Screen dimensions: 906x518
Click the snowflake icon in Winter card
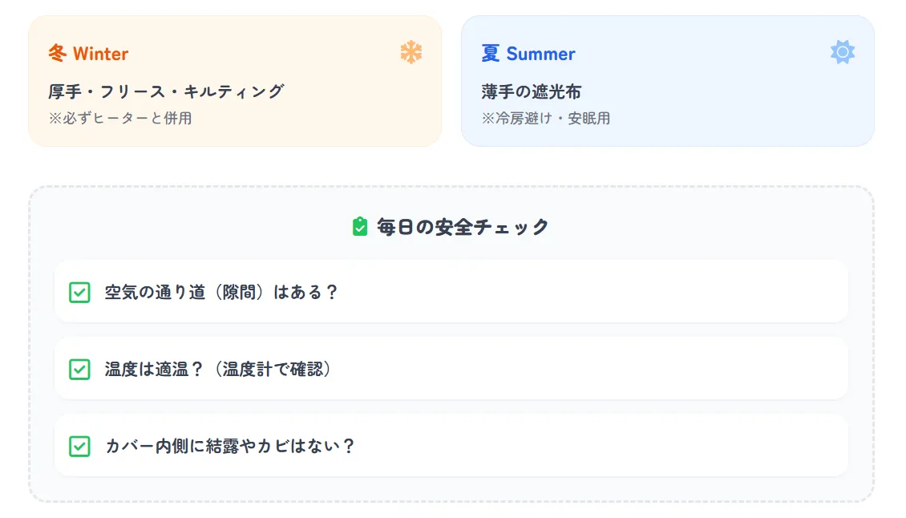411,53
